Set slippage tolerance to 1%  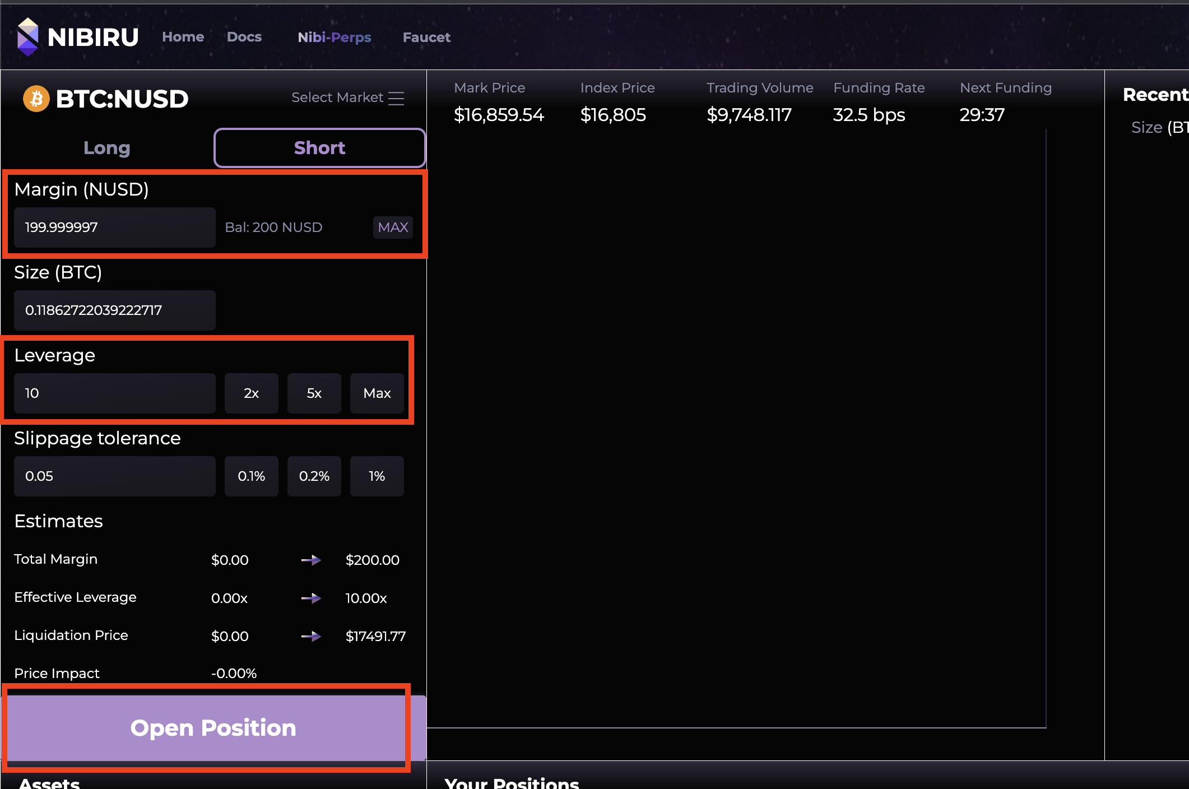tap(377, 476)
